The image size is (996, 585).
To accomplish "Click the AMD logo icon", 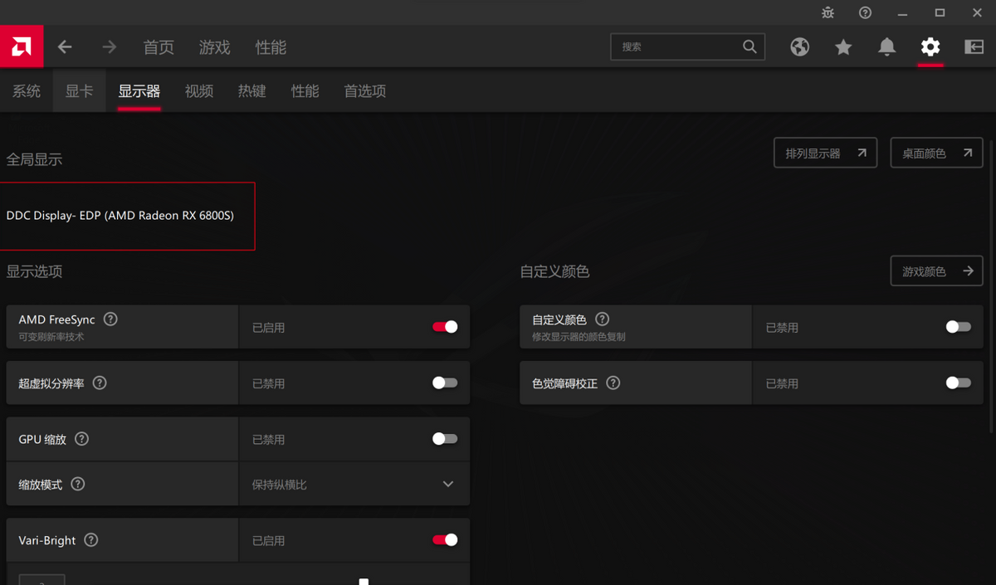I will tap(22, 46).
